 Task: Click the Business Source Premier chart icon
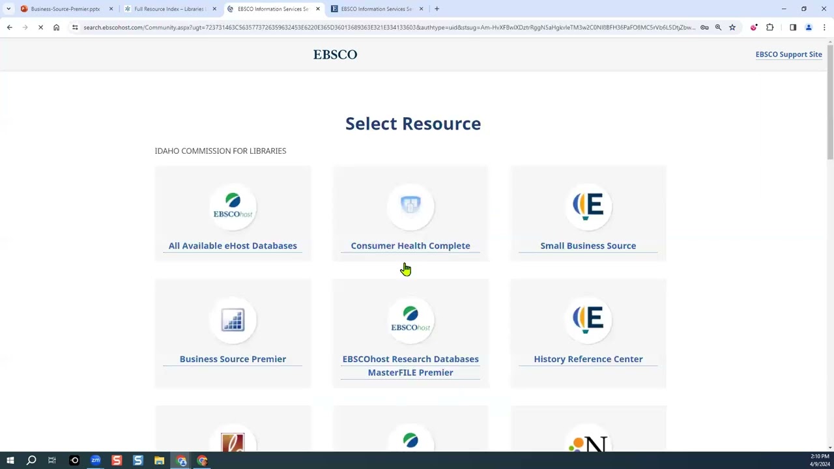point(233,320)
